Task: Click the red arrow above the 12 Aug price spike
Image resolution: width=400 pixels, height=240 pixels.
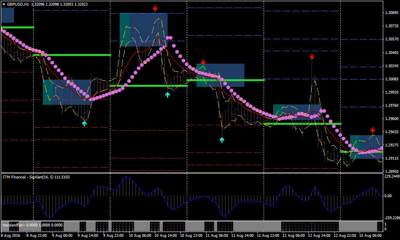Action: 312,57
